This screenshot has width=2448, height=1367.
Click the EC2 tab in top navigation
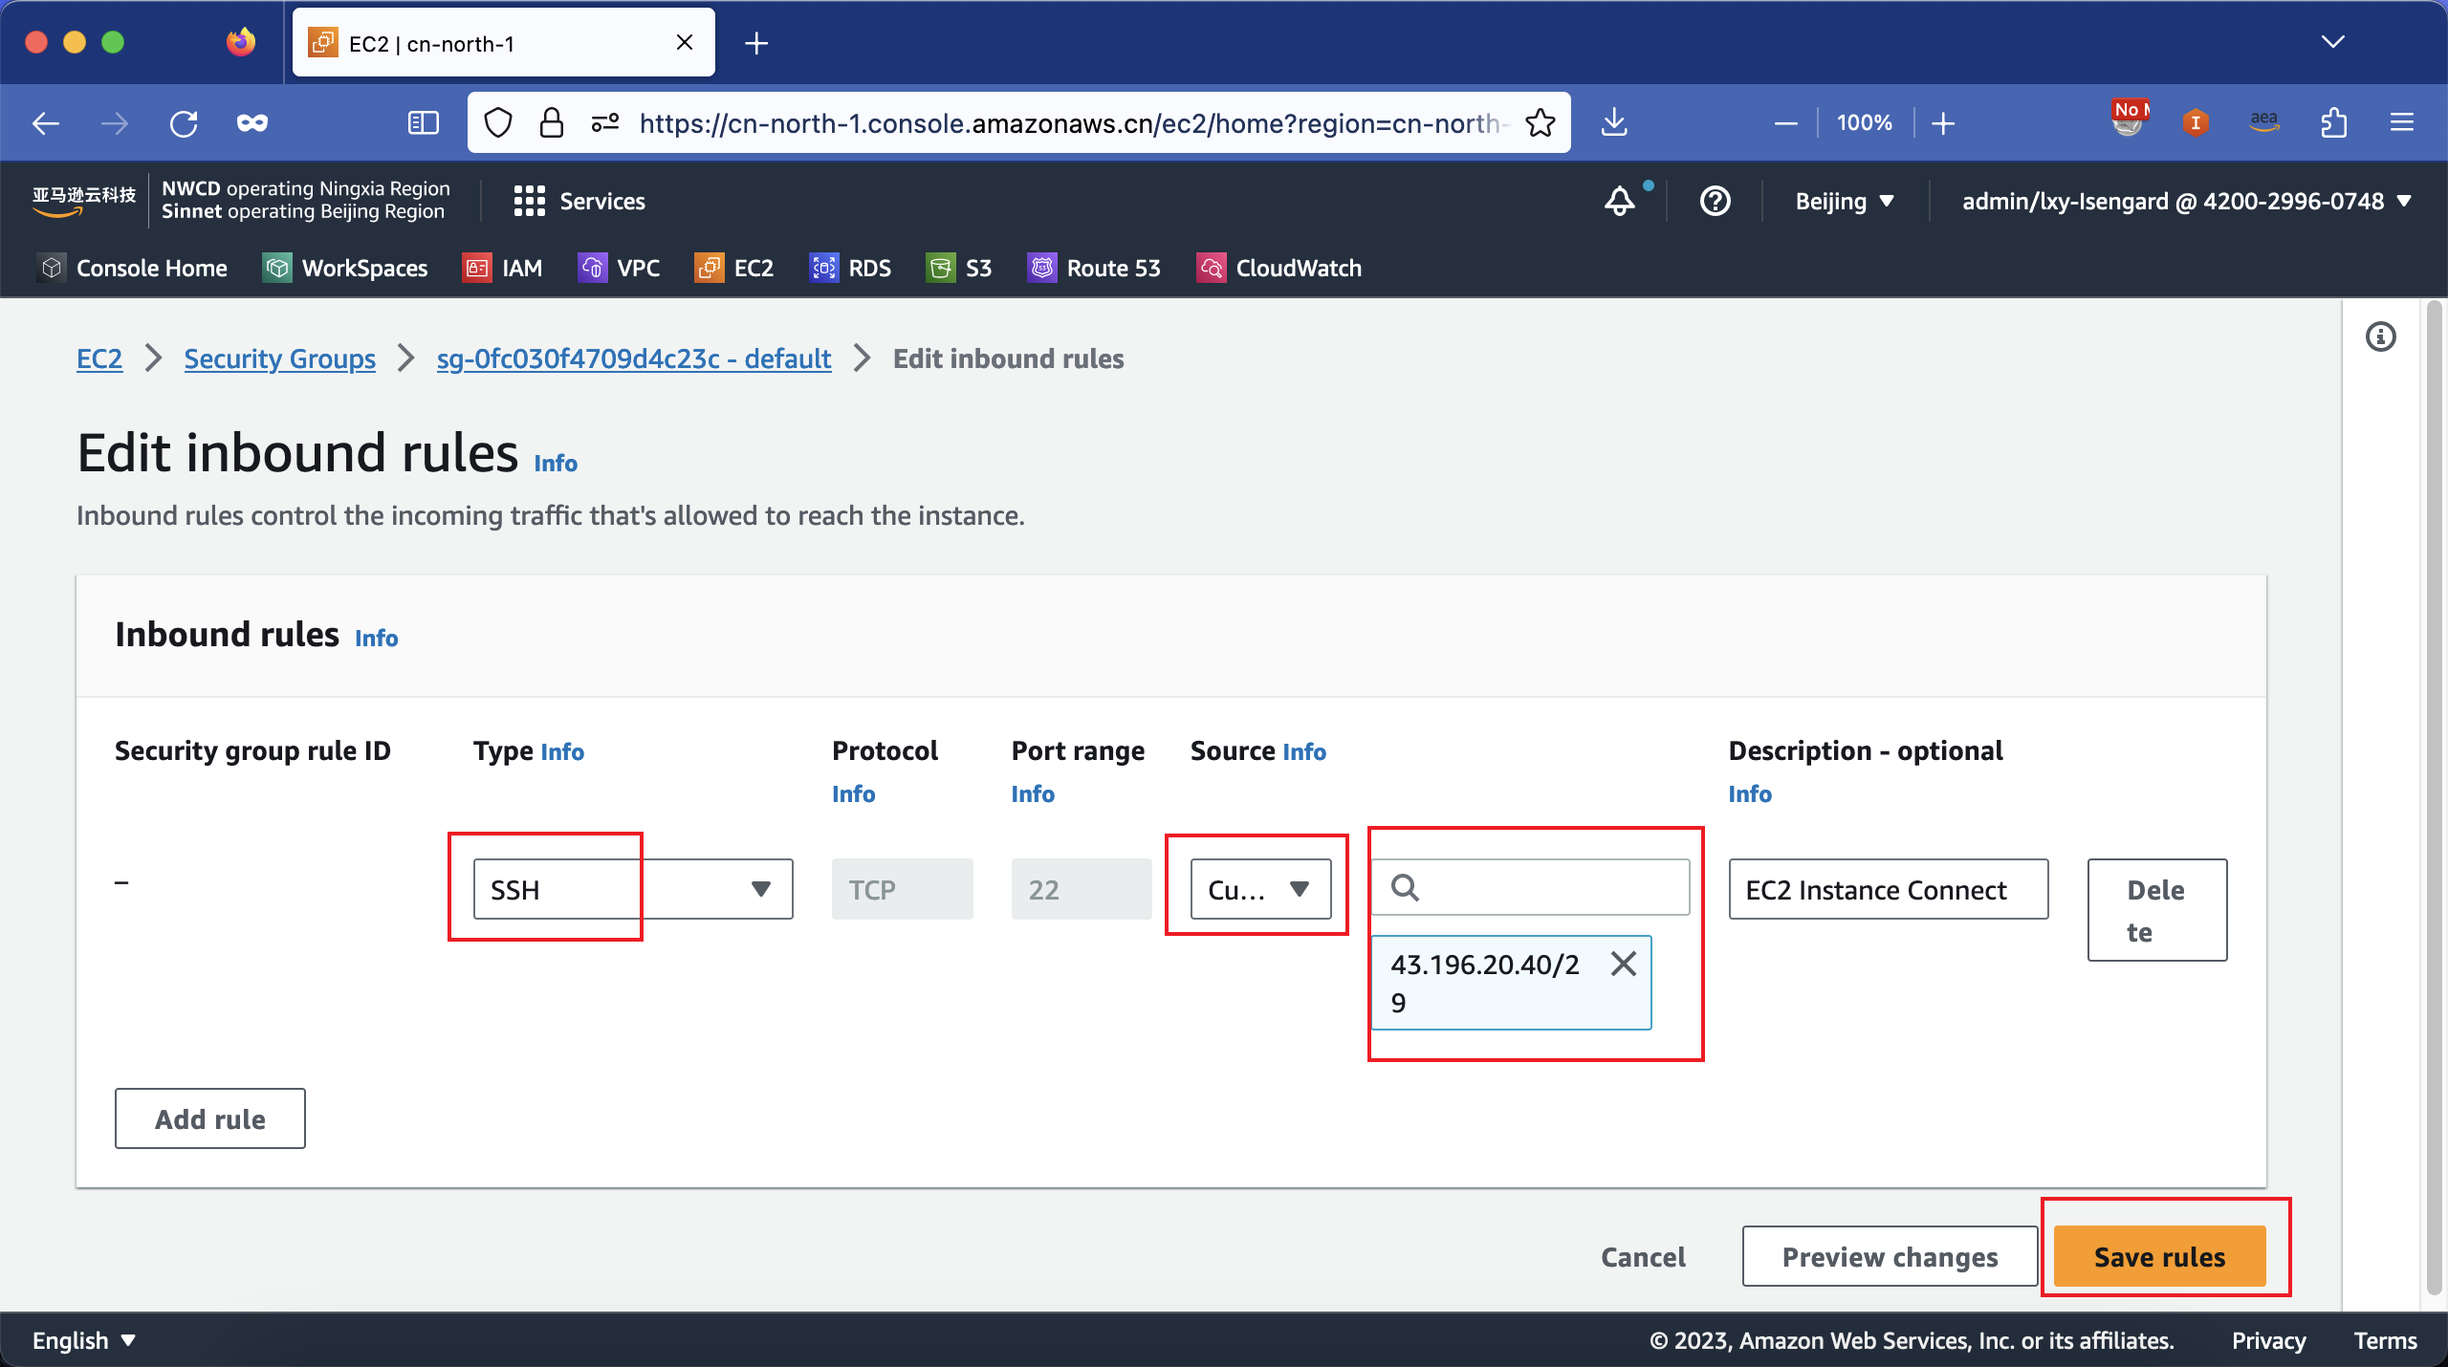coord(754,266)
